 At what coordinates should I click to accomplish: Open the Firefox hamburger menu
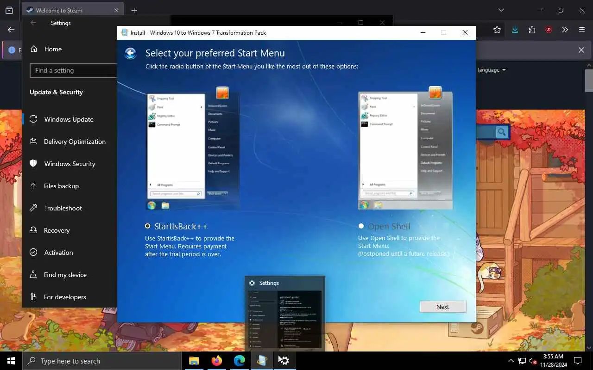pos(582,30)
